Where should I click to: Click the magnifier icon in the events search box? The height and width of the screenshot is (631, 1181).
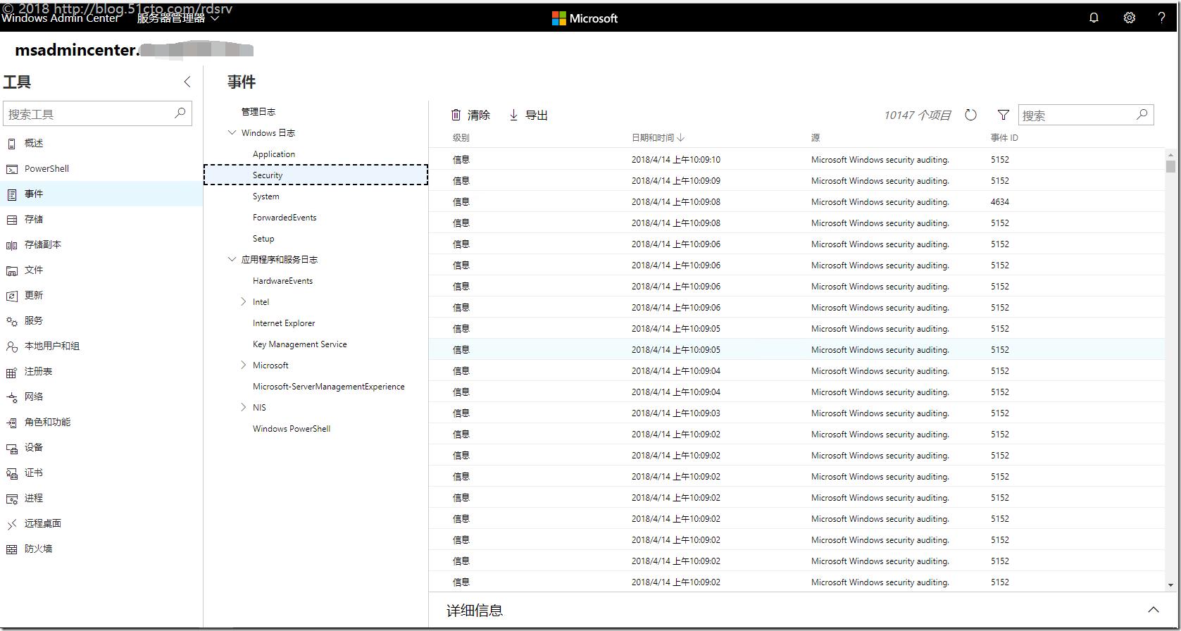tap(1142, 114)
